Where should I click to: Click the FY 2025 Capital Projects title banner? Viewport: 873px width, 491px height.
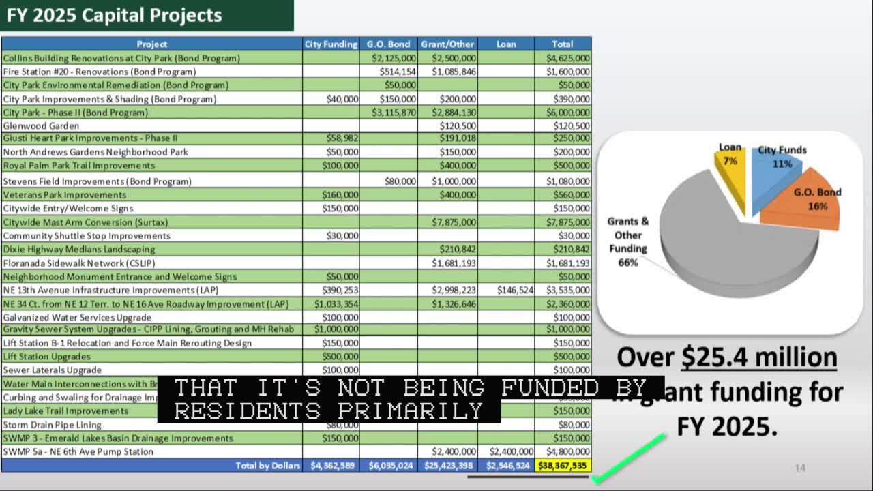click(x=113, y=14)
